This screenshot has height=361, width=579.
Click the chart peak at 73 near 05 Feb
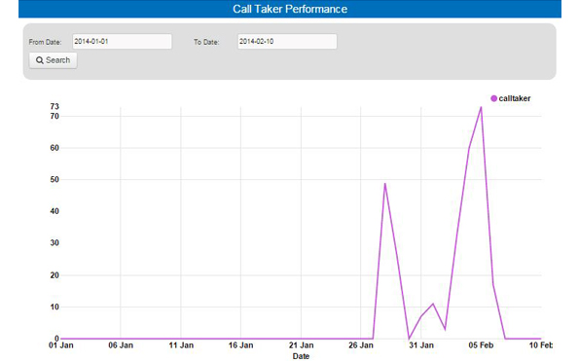pyautogui.click(x=481, y=107)
